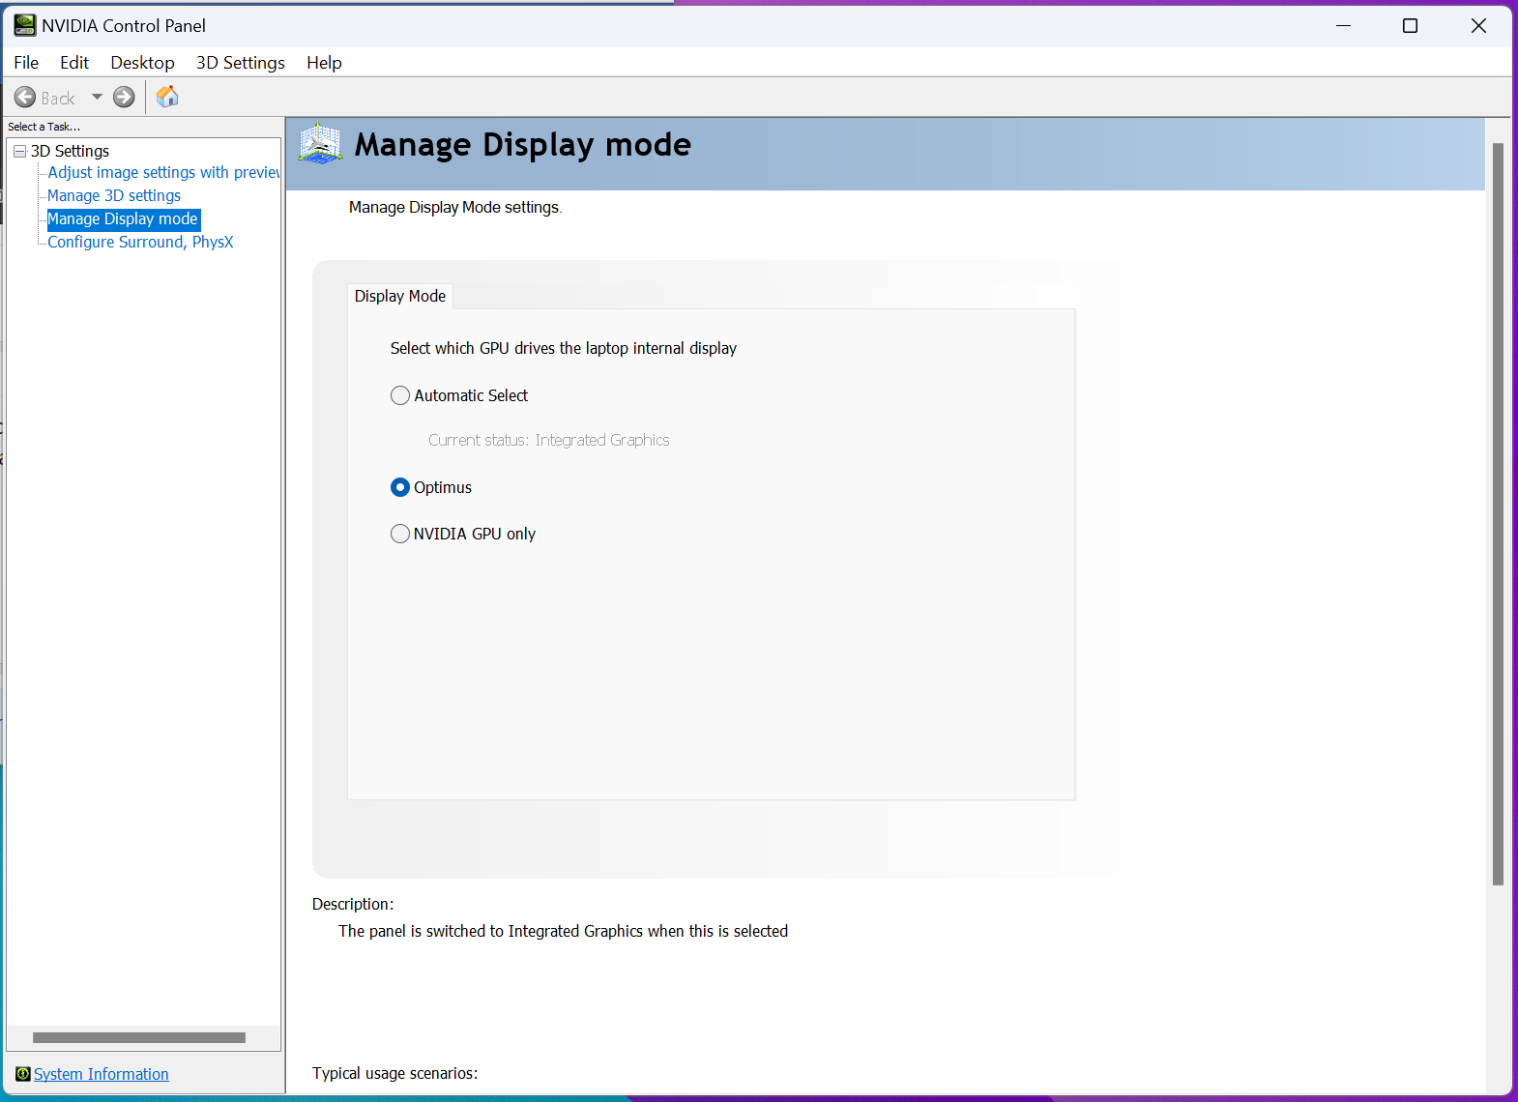Collapse the 3D Settings tree node
The image size is (1518, 1102).
(19, 151)
